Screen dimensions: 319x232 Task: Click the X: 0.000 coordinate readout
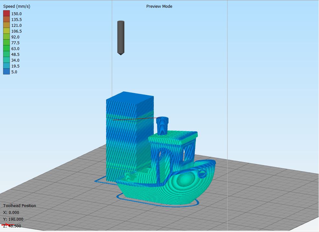11,213
